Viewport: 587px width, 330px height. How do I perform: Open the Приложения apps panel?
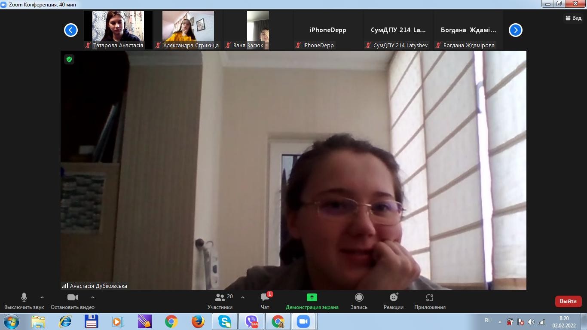coord(429,301)
